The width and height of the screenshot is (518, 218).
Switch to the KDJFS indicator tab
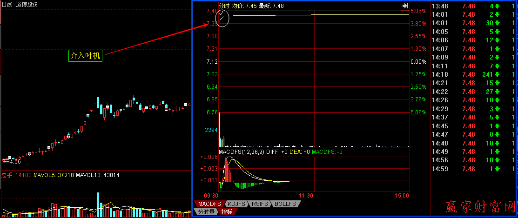(x=236, y=204)
